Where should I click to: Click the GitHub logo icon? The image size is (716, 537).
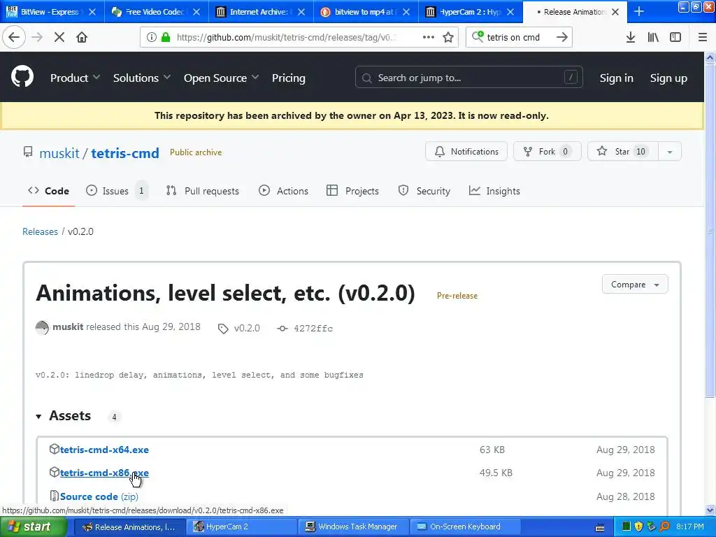coord(22,77)
